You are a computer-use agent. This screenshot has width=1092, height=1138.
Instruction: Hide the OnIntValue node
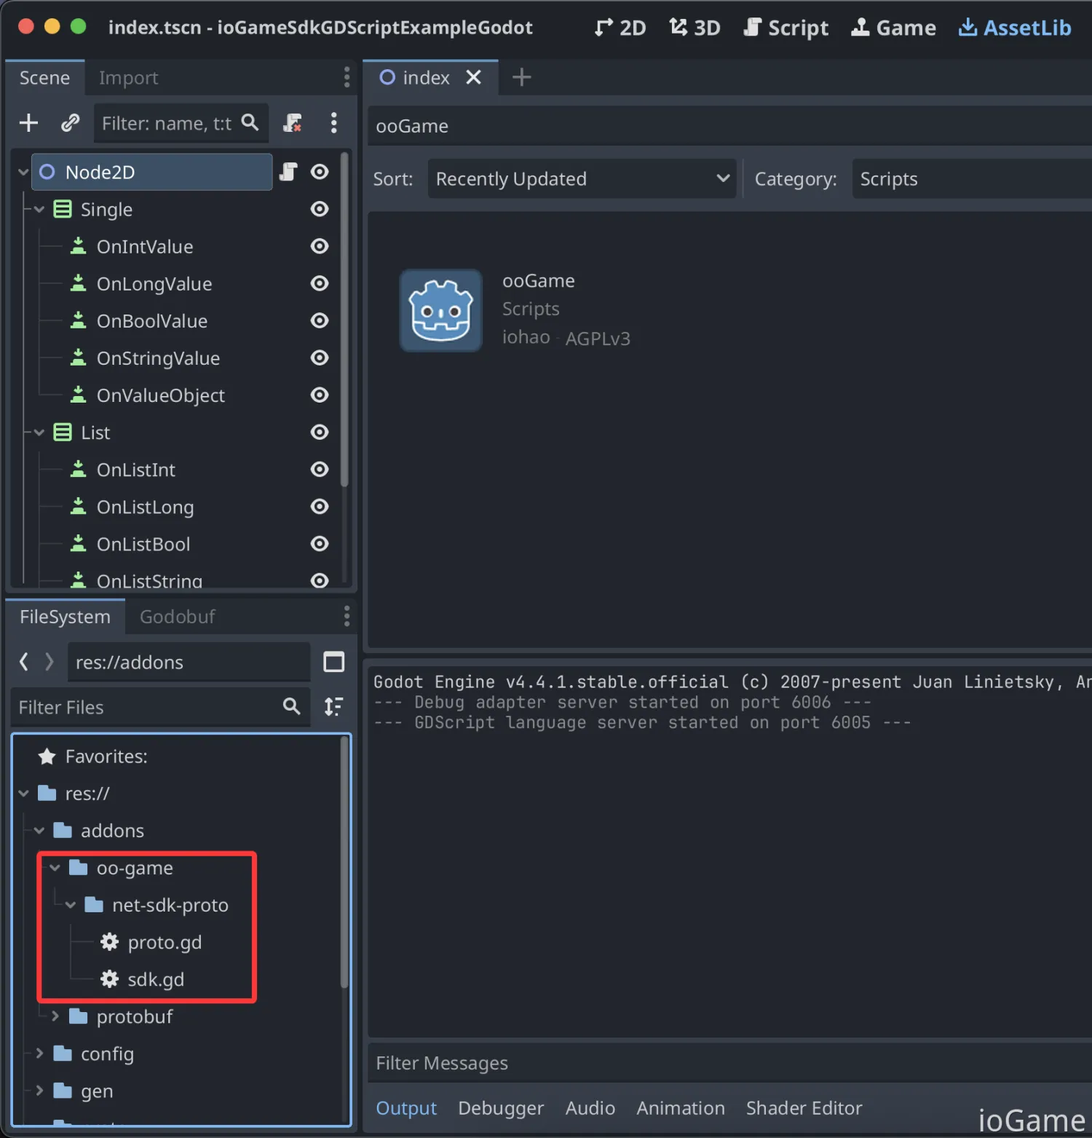[319, 247]
